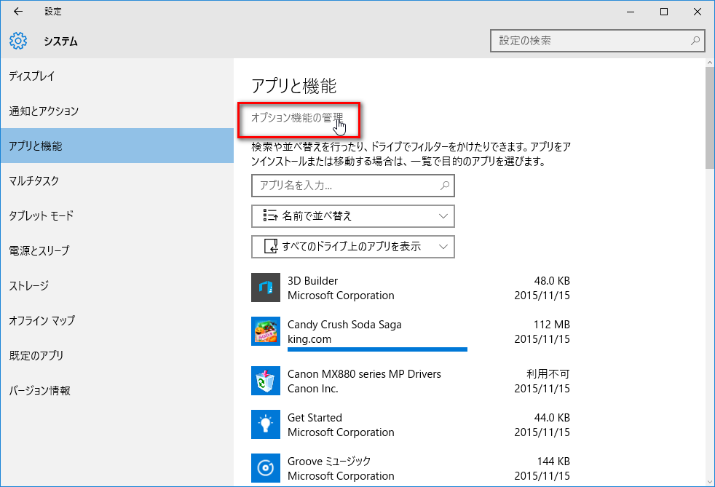Viewport: 715px width, 487px height.
Task: Focus the 設定の検索 search field
Action: pyautogui.click(x=597, y=41)
